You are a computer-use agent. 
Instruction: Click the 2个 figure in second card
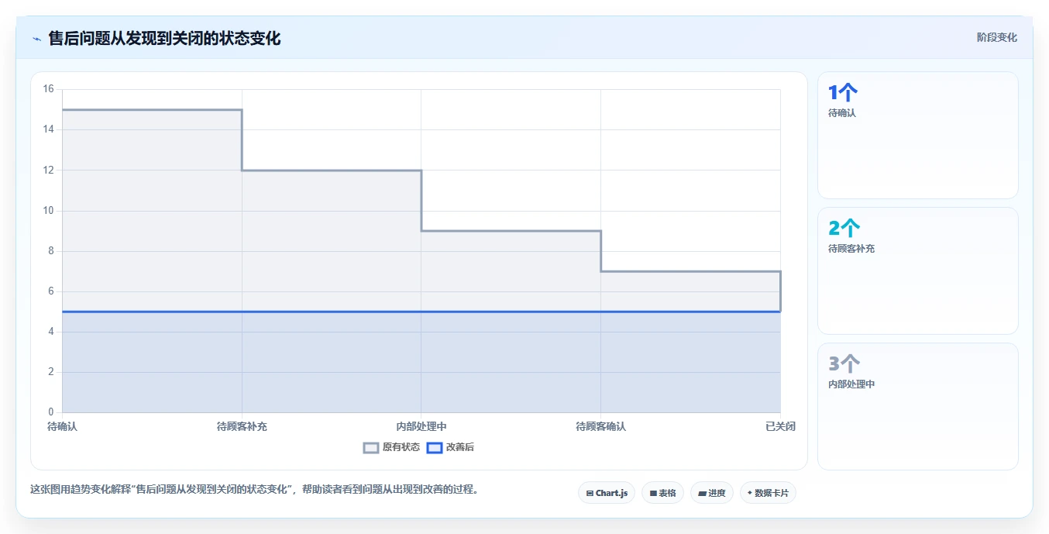pos(844,229)
